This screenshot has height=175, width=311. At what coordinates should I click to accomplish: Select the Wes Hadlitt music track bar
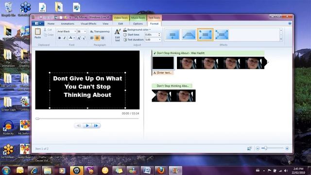[x=208, y=53]
